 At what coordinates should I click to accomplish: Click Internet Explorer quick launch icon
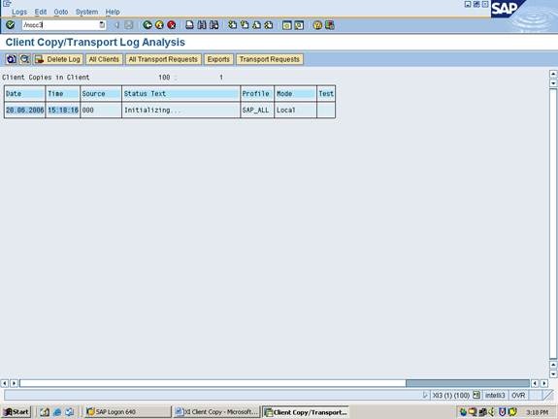point(57,412)
